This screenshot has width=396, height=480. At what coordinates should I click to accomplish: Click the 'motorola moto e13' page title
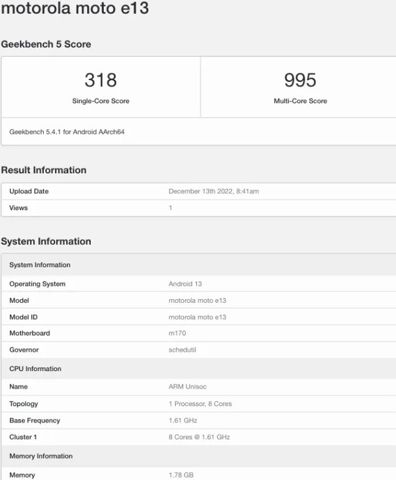(x=75, y=8)
